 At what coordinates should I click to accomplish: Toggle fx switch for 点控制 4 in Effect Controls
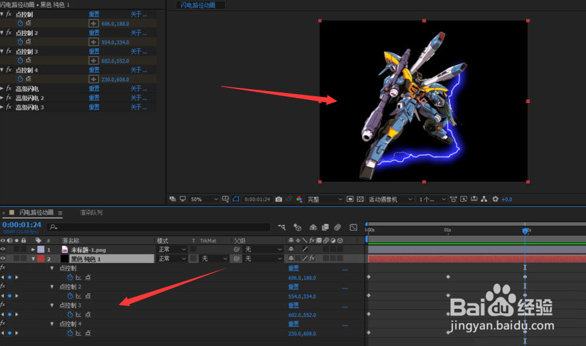9,70
